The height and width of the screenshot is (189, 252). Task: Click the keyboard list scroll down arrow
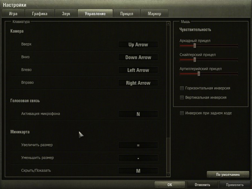click(x=168, y=175)
